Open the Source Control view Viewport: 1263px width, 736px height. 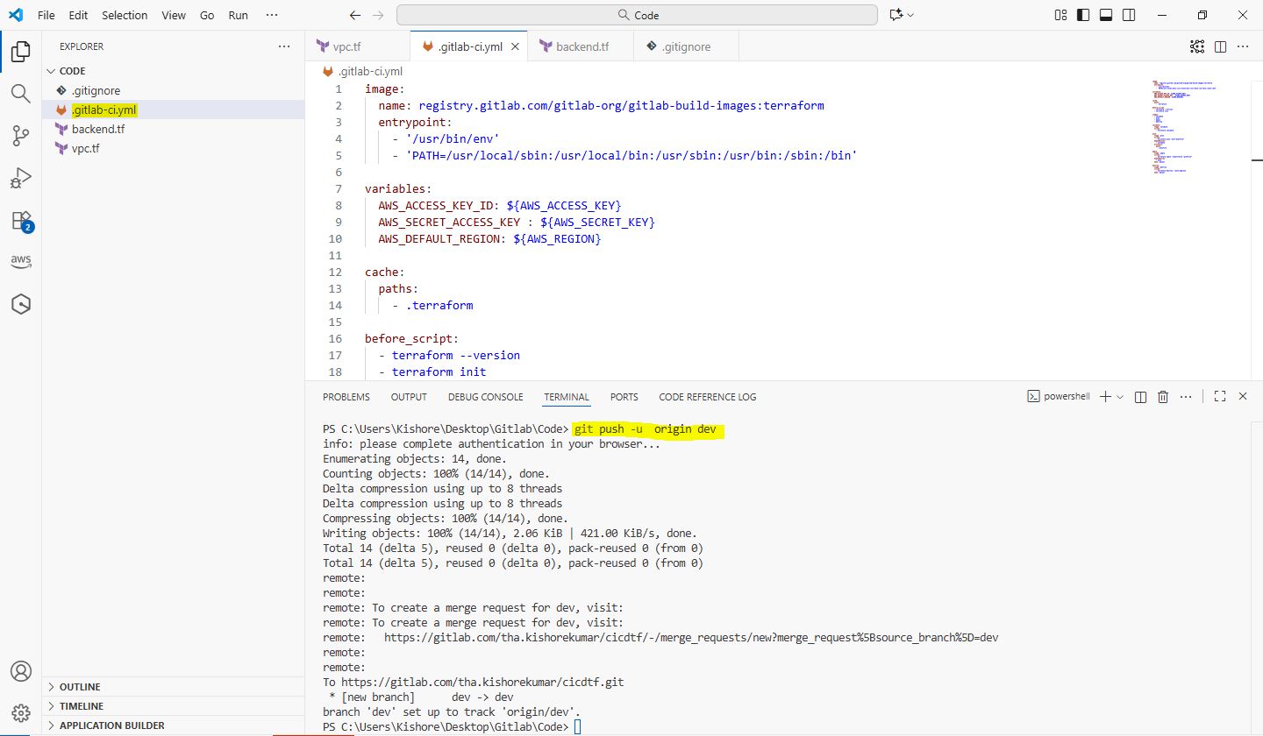21,135
